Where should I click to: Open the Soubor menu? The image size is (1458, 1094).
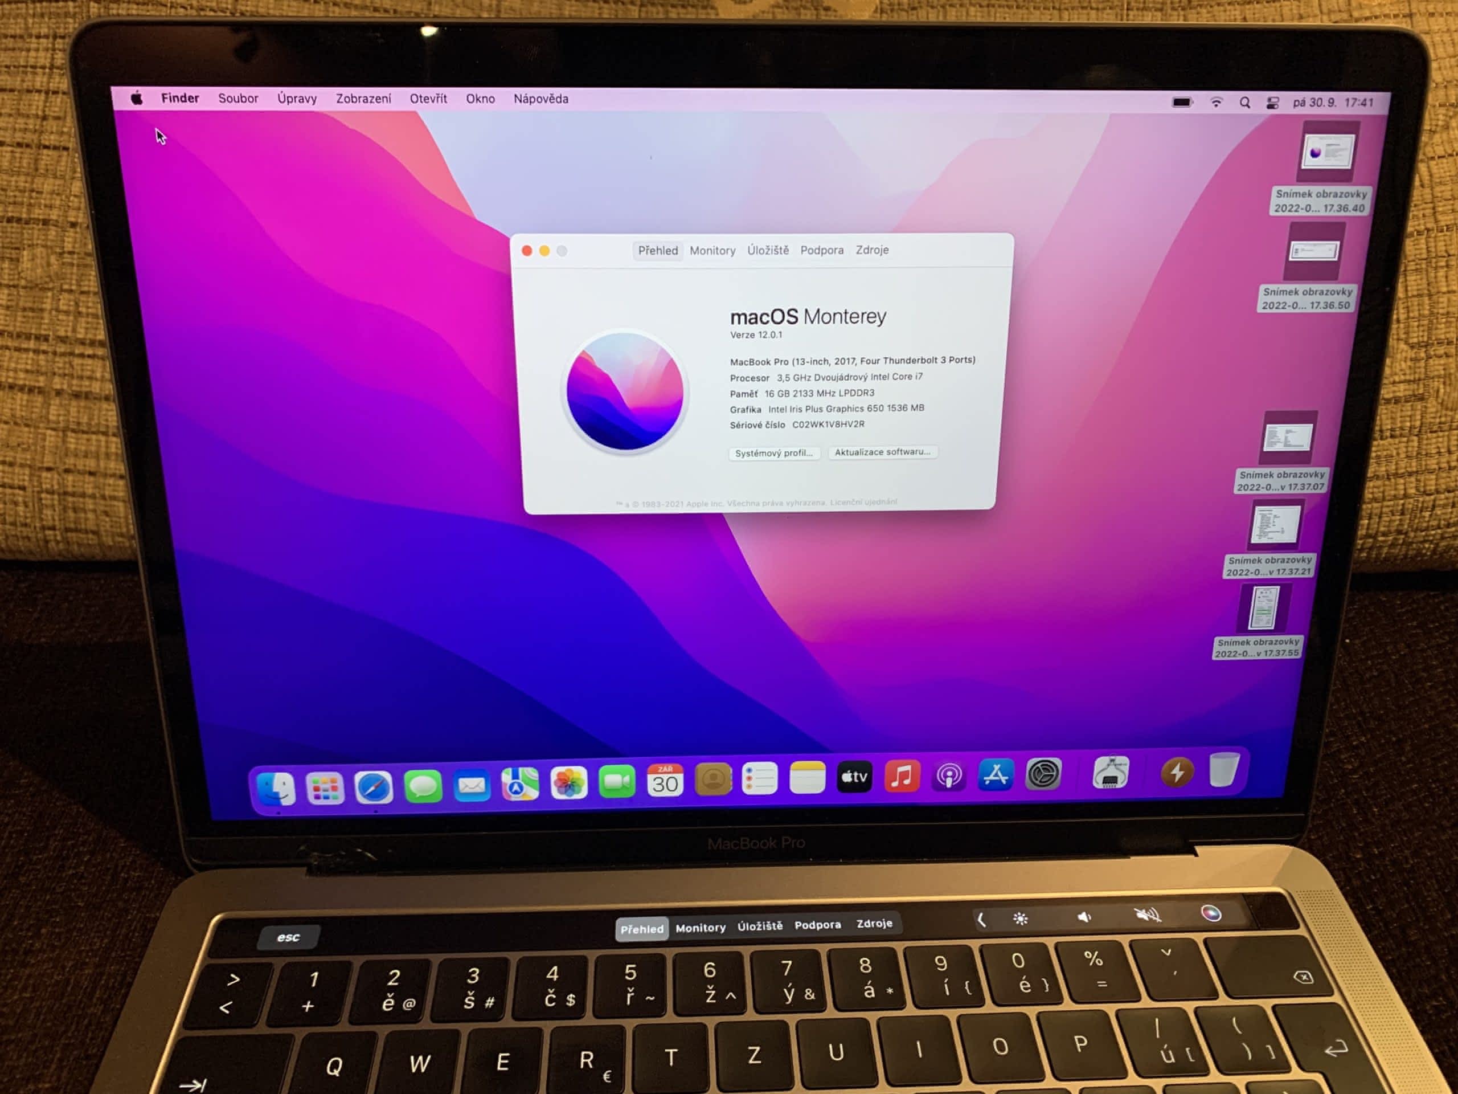238,98
